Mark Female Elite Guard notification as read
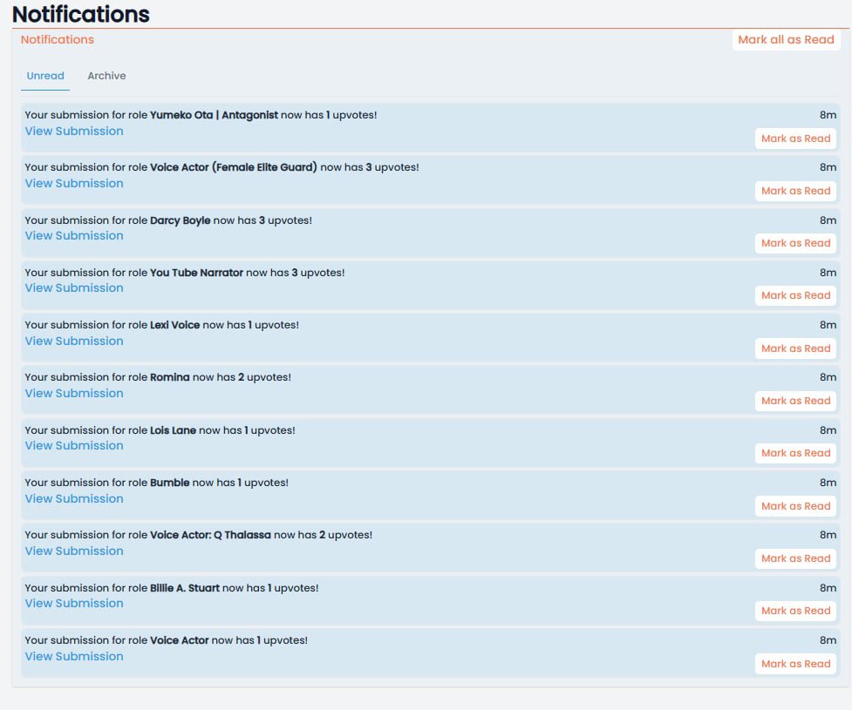852x710 pixels. click(795, 191)
